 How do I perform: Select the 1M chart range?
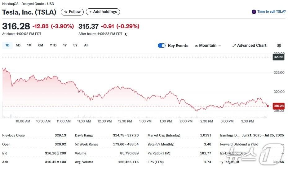pos(29,45)
